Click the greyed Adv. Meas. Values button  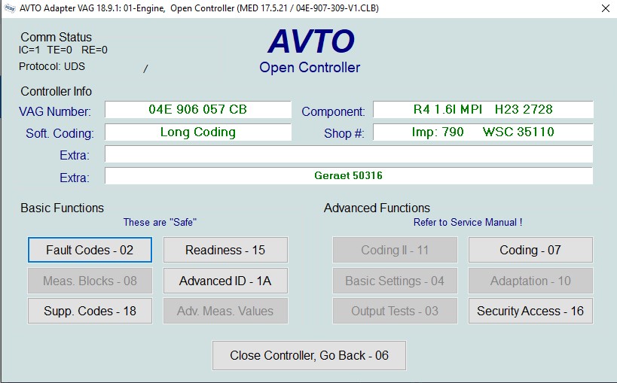(x=225, y=311)
